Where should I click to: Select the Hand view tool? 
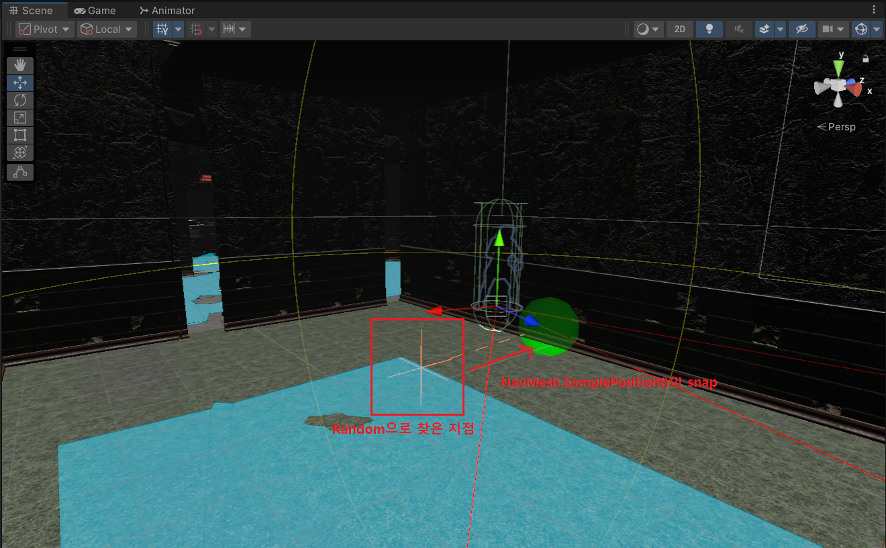tap(20, 65)
